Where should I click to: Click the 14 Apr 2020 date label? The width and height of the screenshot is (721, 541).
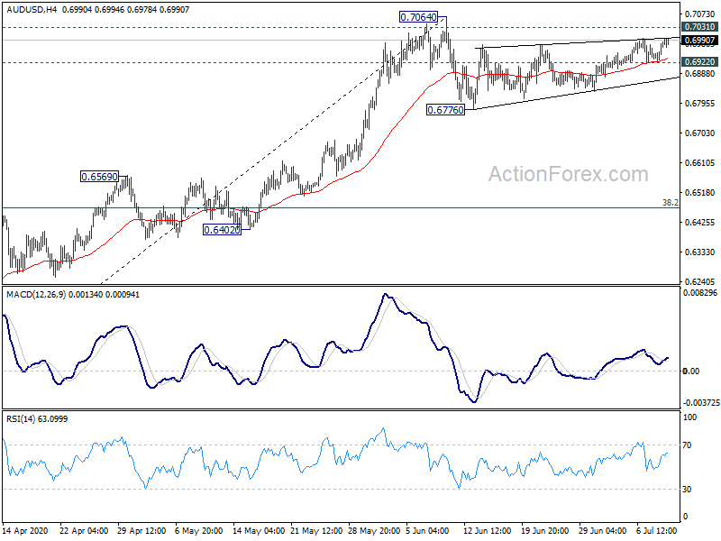[x=25, y=530]
